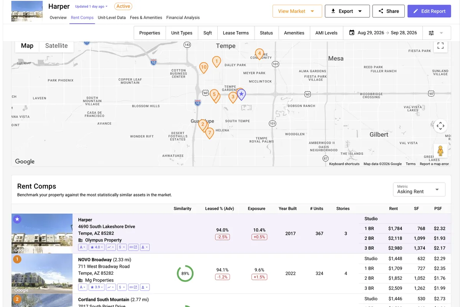
Task: Open Harper's grade A dropdown
Action: click(x=83, y=248)
